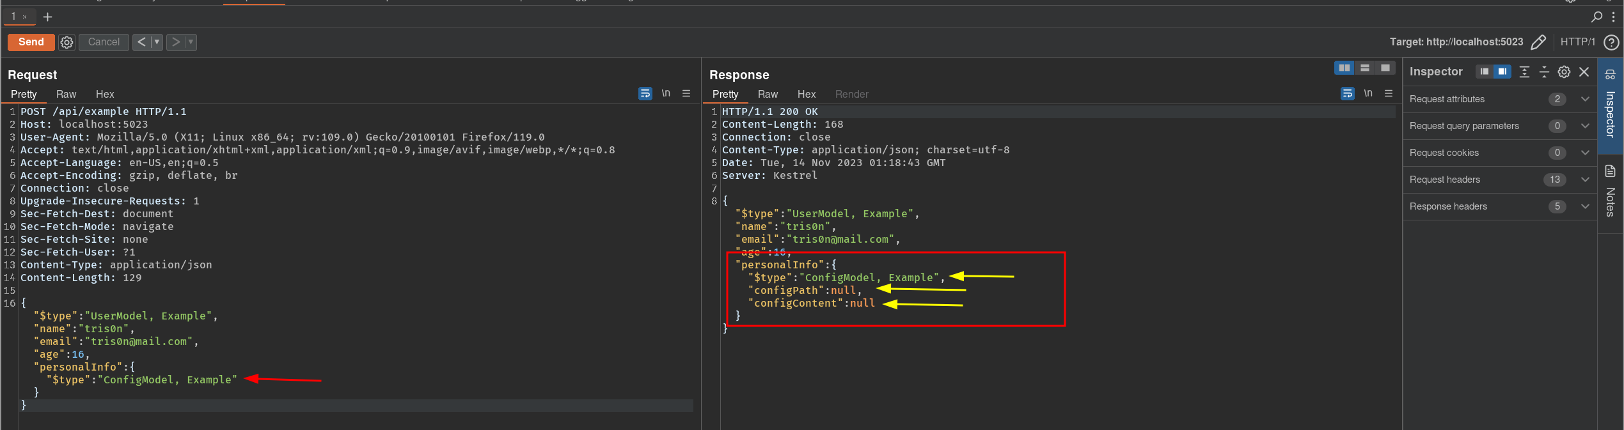Viewport: 1624px width, 430px height.
Task: Open the back history dropdown arrow
Action: coord(157,42)
